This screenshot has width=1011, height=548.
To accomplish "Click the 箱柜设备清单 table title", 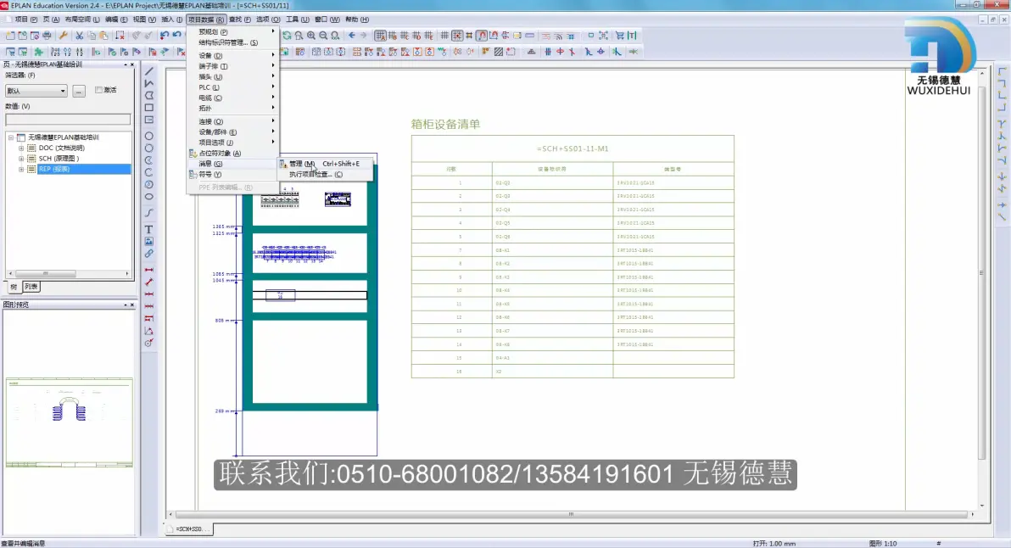I will click(x=445, y=124).
